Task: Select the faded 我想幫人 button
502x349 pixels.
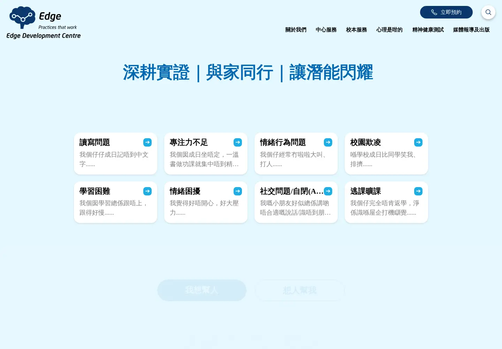Action: pos(202,290)
